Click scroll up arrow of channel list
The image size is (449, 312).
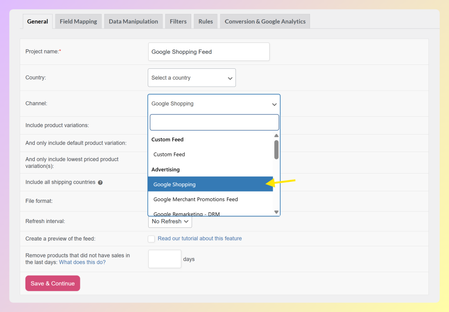pos(276,136)
